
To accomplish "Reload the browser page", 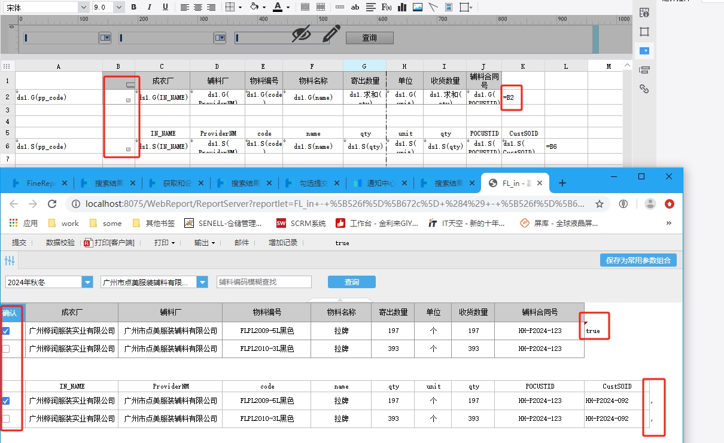I will [x=52, y=204].
